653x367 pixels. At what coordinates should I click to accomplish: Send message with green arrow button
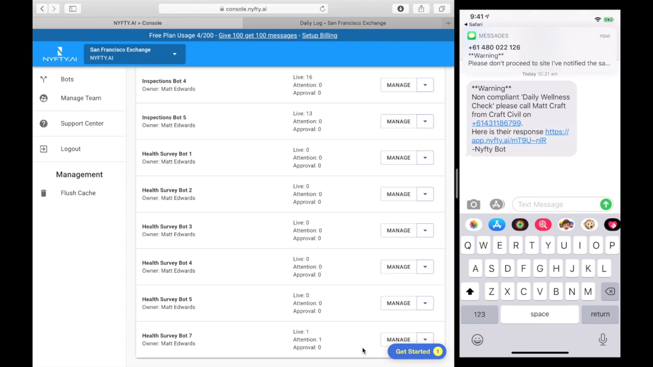[x=606, y=205]
